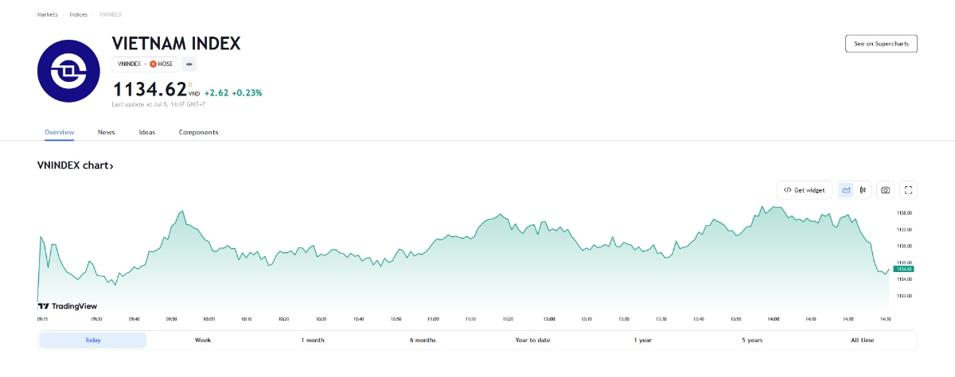955x377 pixels.
Task: Click the 1134.62 price label on axis
Action: pos(902,269)
